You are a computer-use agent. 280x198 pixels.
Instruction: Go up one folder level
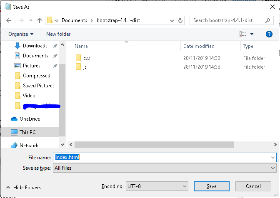point(40,20)
